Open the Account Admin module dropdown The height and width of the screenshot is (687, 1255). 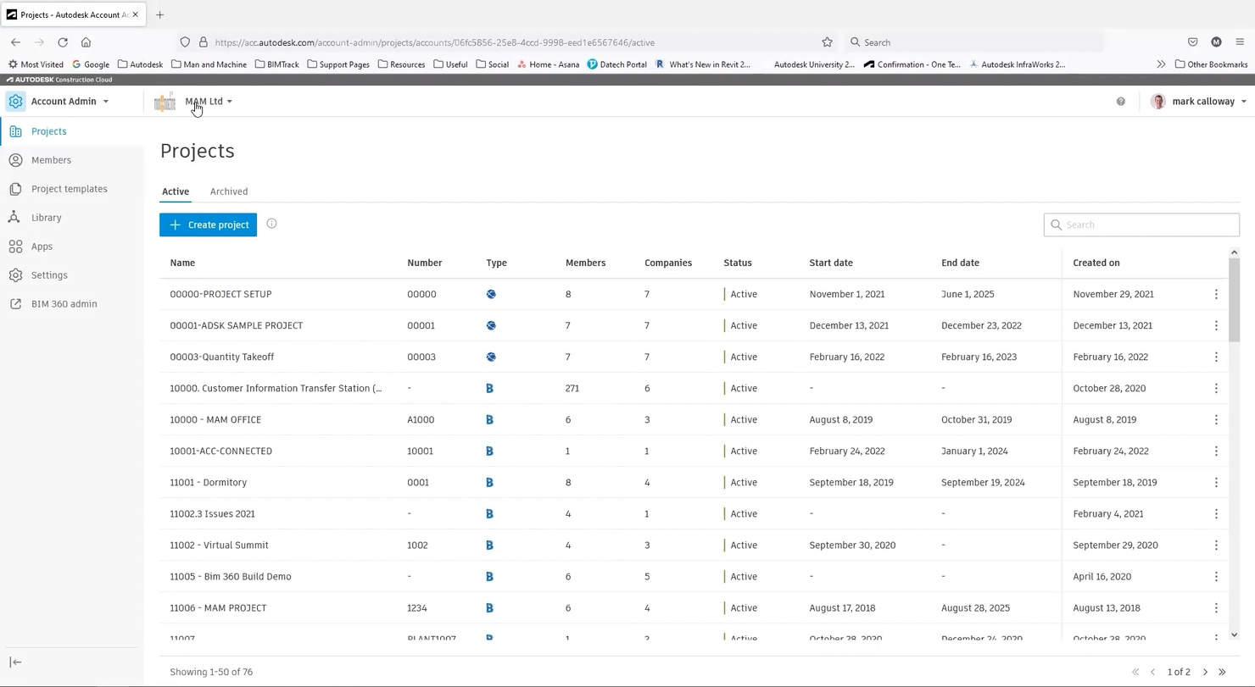click(x=69, y=101)
